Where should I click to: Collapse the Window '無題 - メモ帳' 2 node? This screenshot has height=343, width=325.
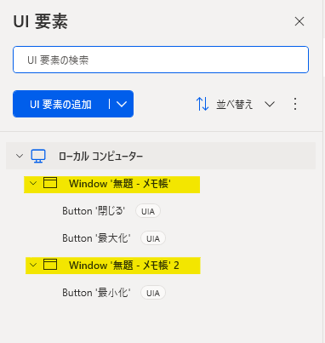[x=33, y=266]
